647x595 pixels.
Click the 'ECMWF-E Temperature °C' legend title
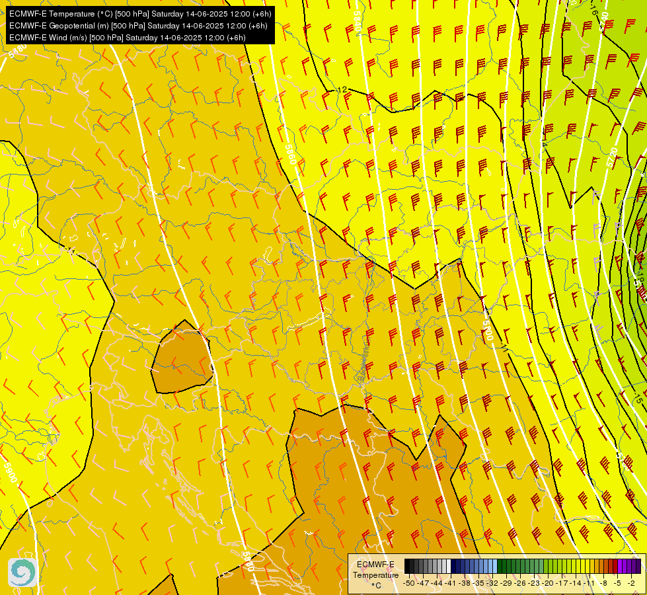click(375, 575)
